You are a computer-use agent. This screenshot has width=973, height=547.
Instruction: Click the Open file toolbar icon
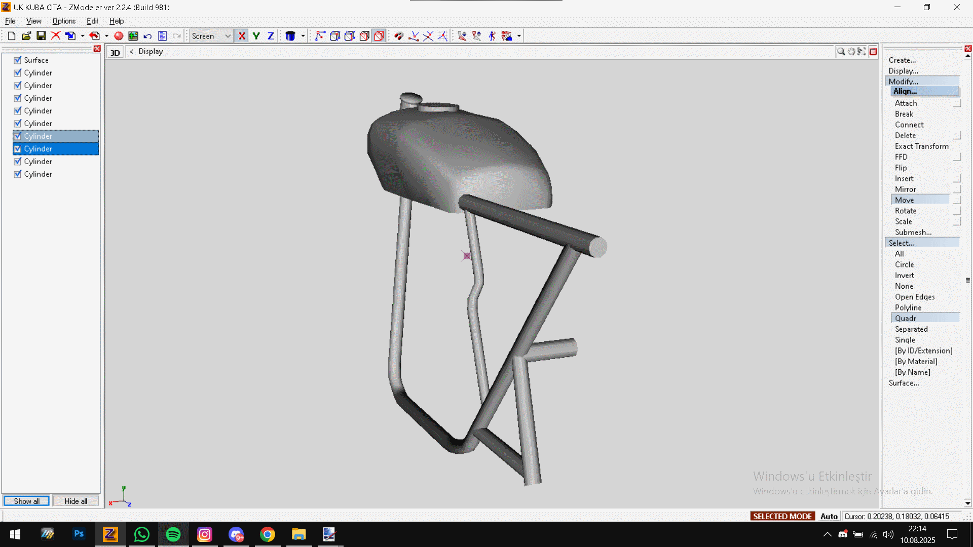tap(26, 36)
